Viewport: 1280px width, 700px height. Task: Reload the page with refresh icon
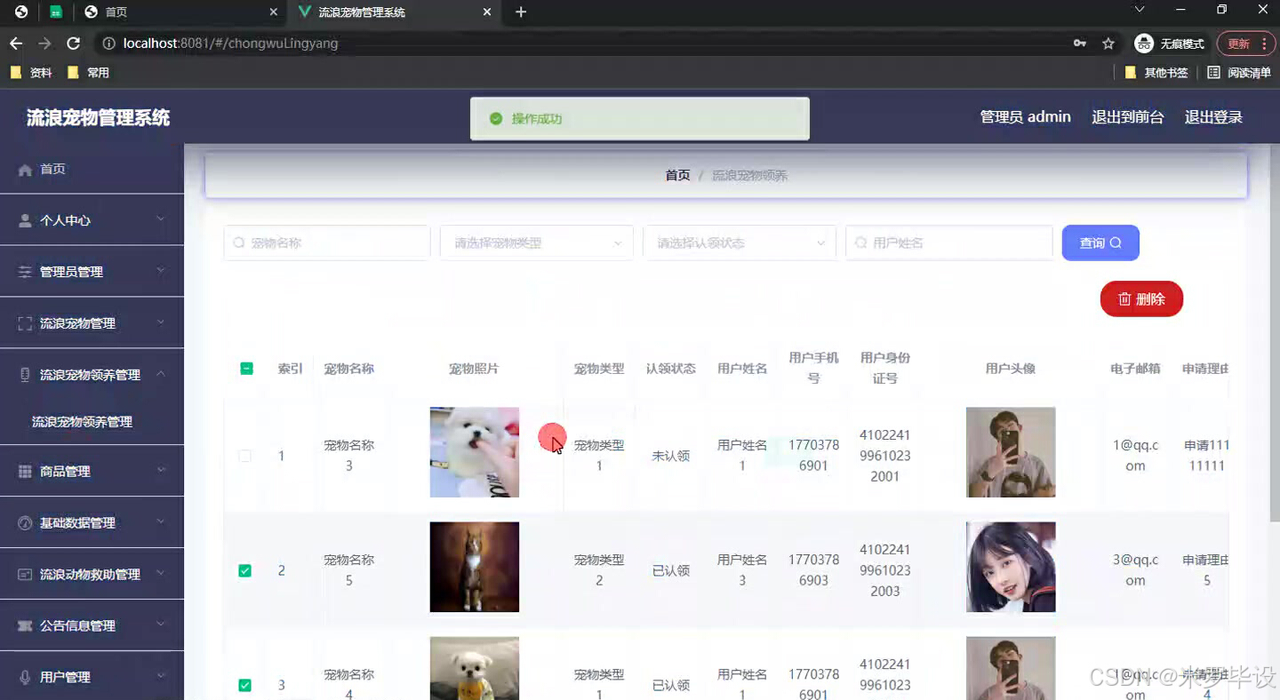tap(74, 44)
